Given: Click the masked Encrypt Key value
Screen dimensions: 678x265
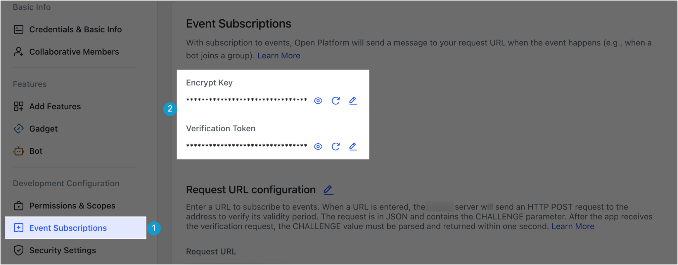Looking at the screenshot, I should tap(247, 100).
